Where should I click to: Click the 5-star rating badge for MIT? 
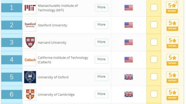[x=172, y=7]
